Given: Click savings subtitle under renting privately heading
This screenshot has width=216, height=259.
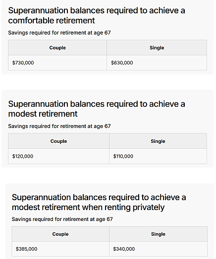Looking at the screenshot, I should (x=62, y=219).
